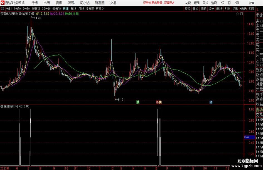The image size is (263, 170).
Task: Open the 多周期 multi-period view
Action: (90, 9)
